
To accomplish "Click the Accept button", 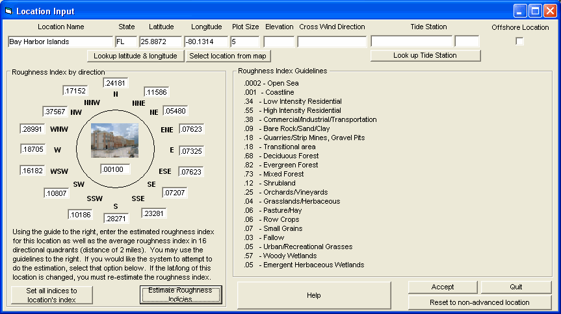I will (x=443, y=287).
